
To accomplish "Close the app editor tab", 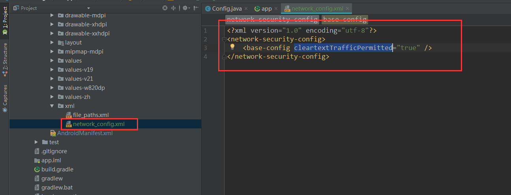I will pos(275,8).
